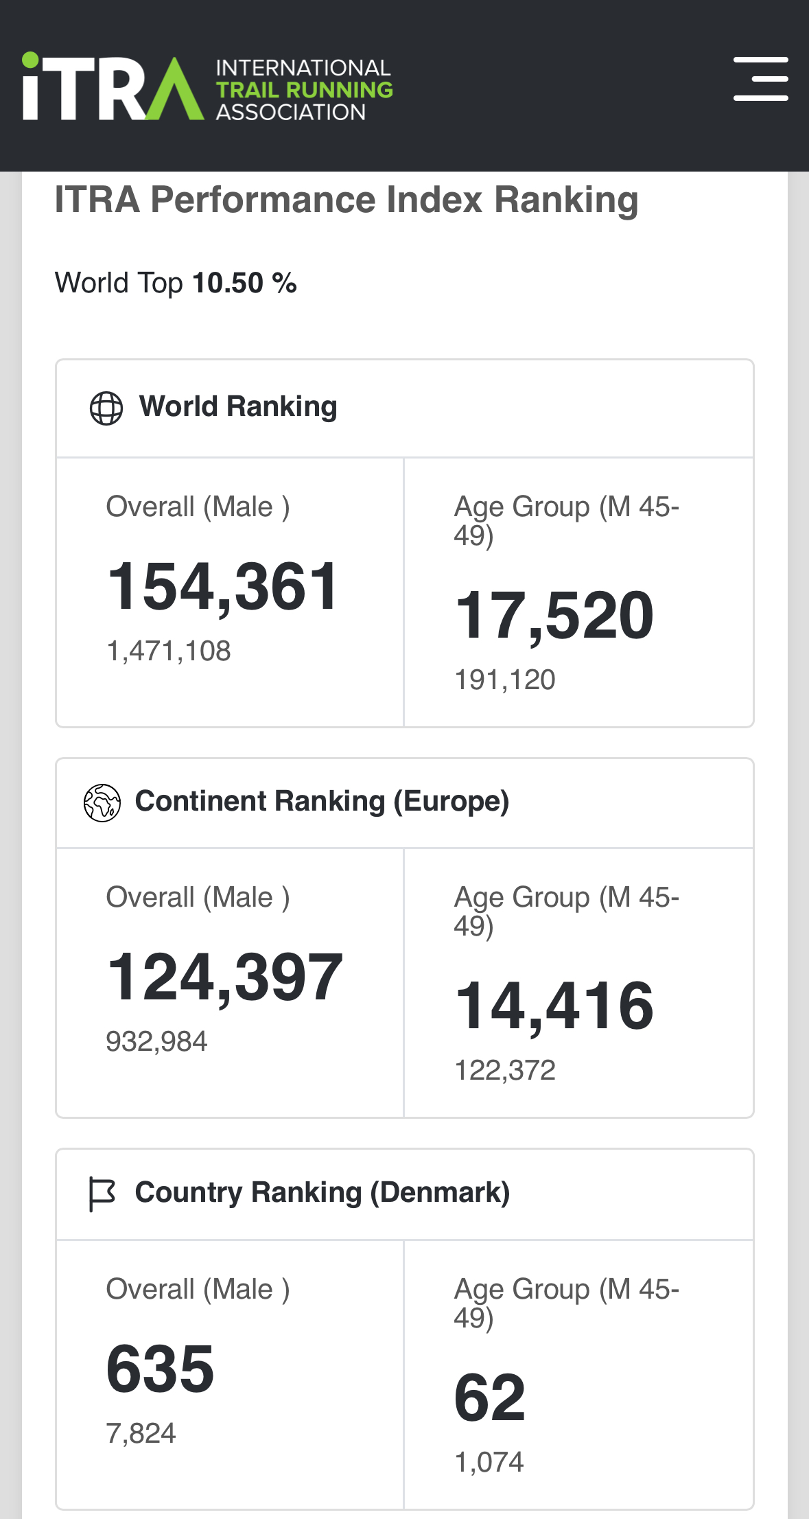Click the flag icon beside Country Ranking
Viewport: 809px width, 1519px height.
102,1194
